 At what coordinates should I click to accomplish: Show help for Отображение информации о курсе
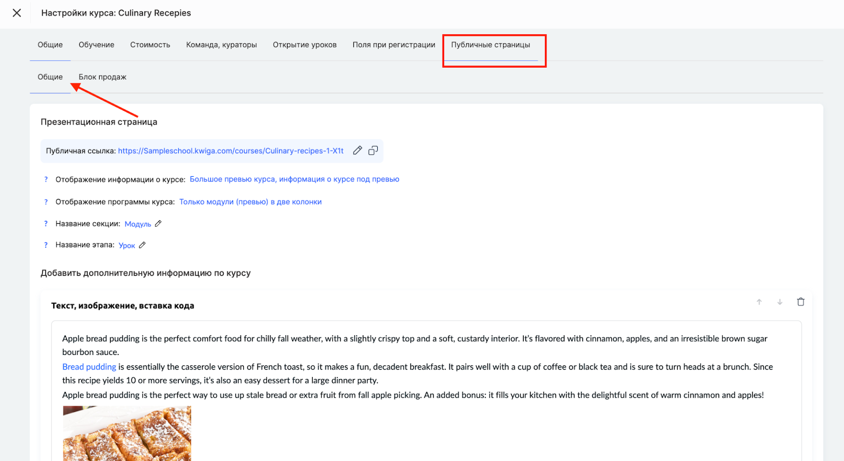click(46, 180)
